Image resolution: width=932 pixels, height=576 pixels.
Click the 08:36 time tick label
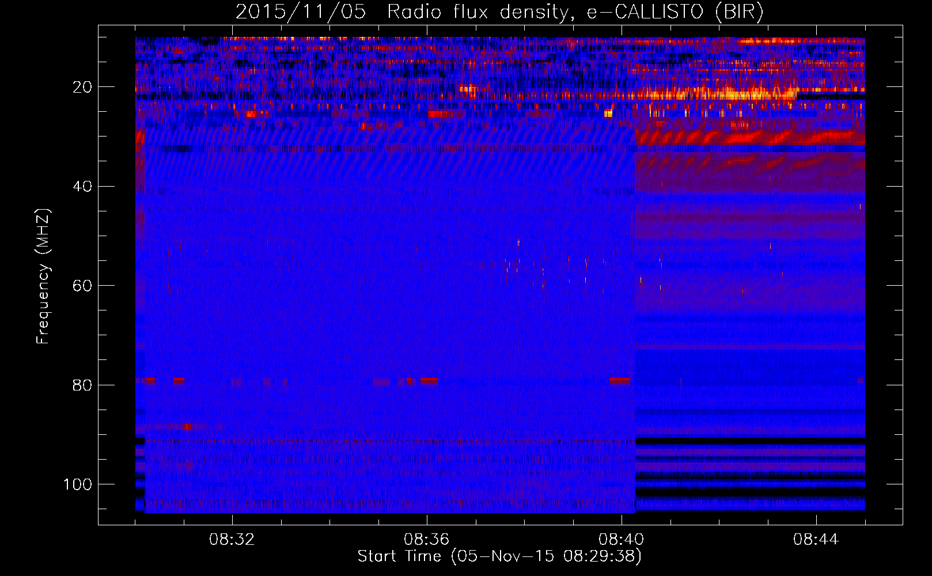427,540
